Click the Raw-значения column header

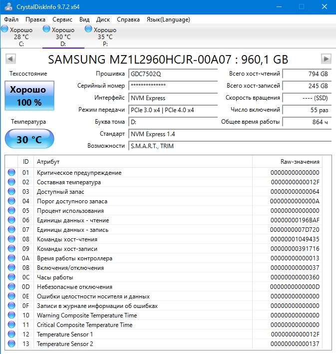(x=288, y=162)
